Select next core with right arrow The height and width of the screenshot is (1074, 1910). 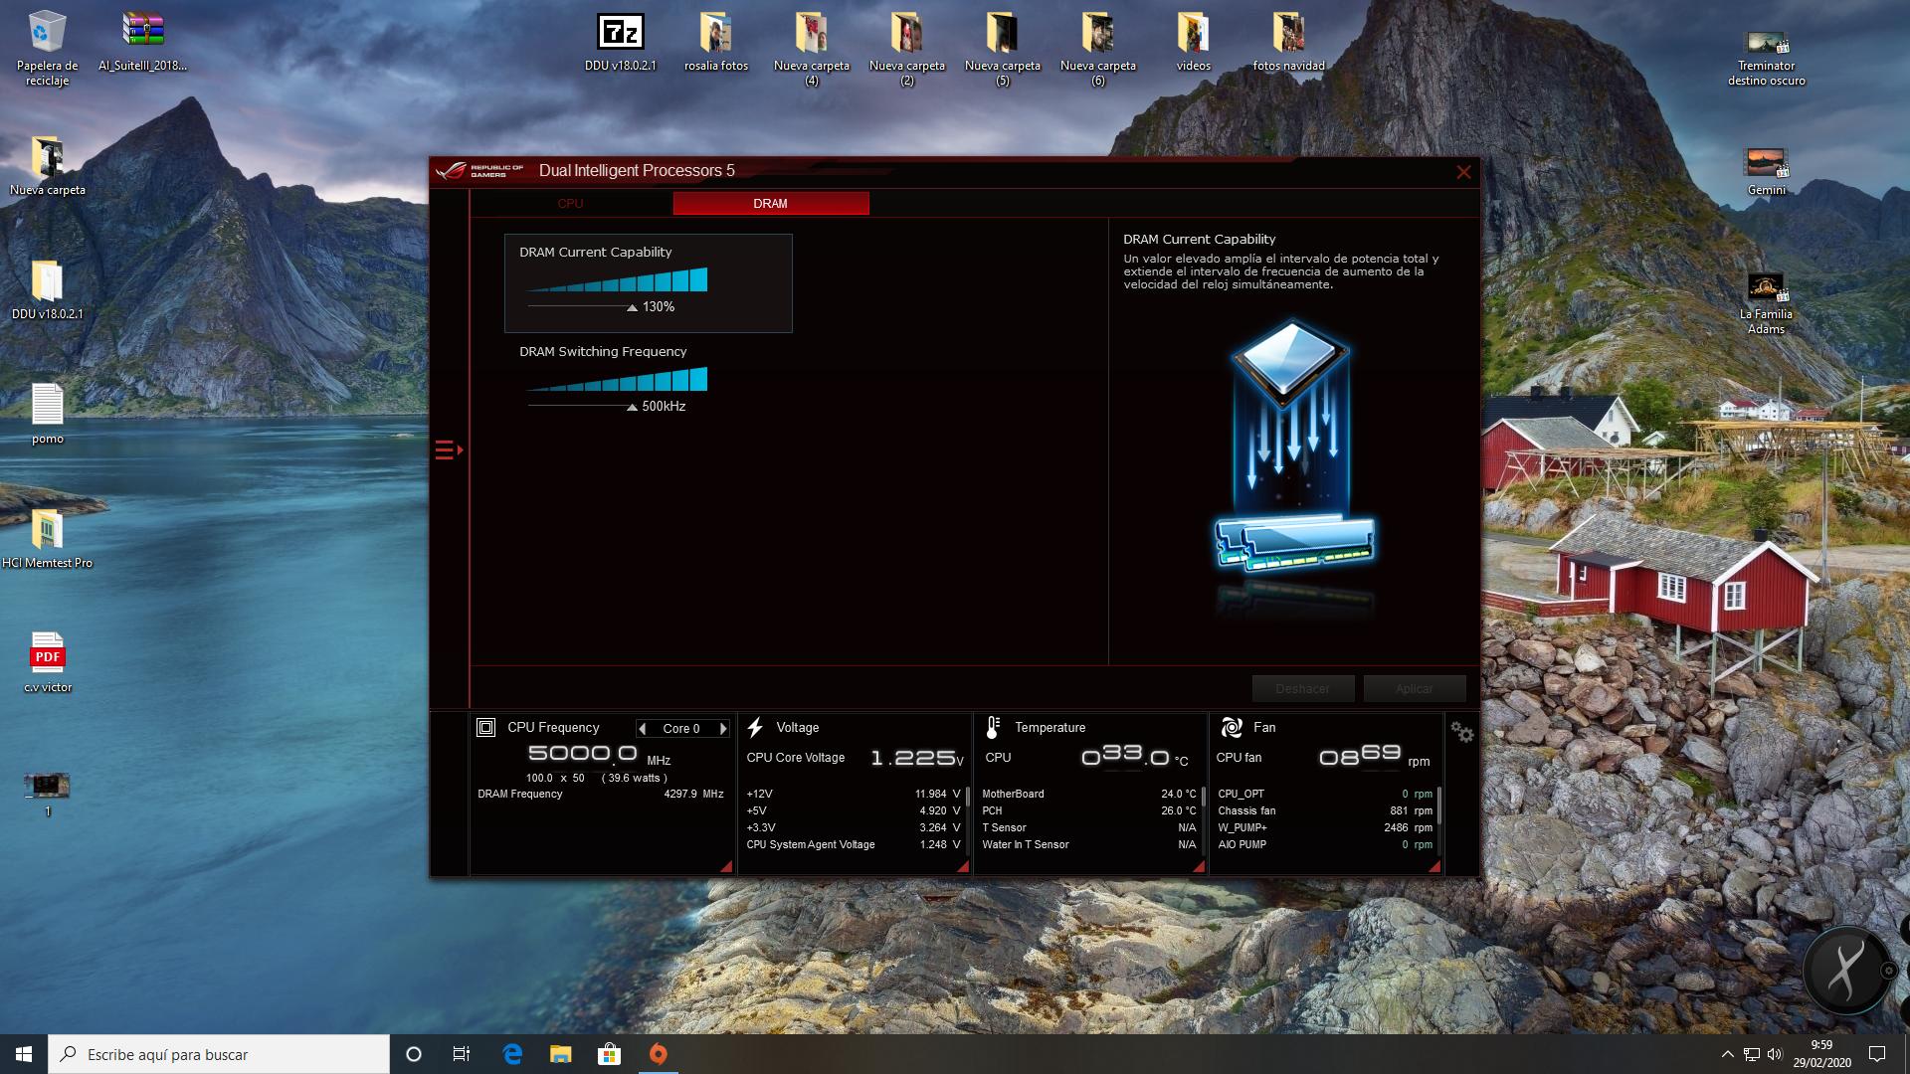(x=723, y=729)
